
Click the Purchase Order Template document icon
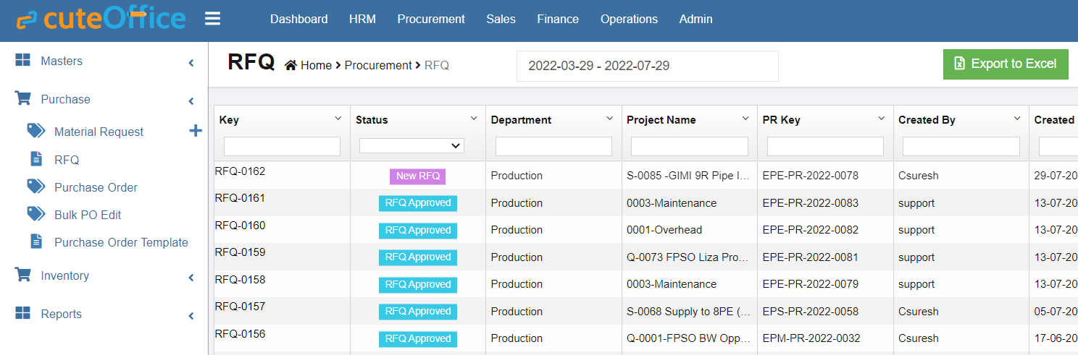click(x=35, y=241)
